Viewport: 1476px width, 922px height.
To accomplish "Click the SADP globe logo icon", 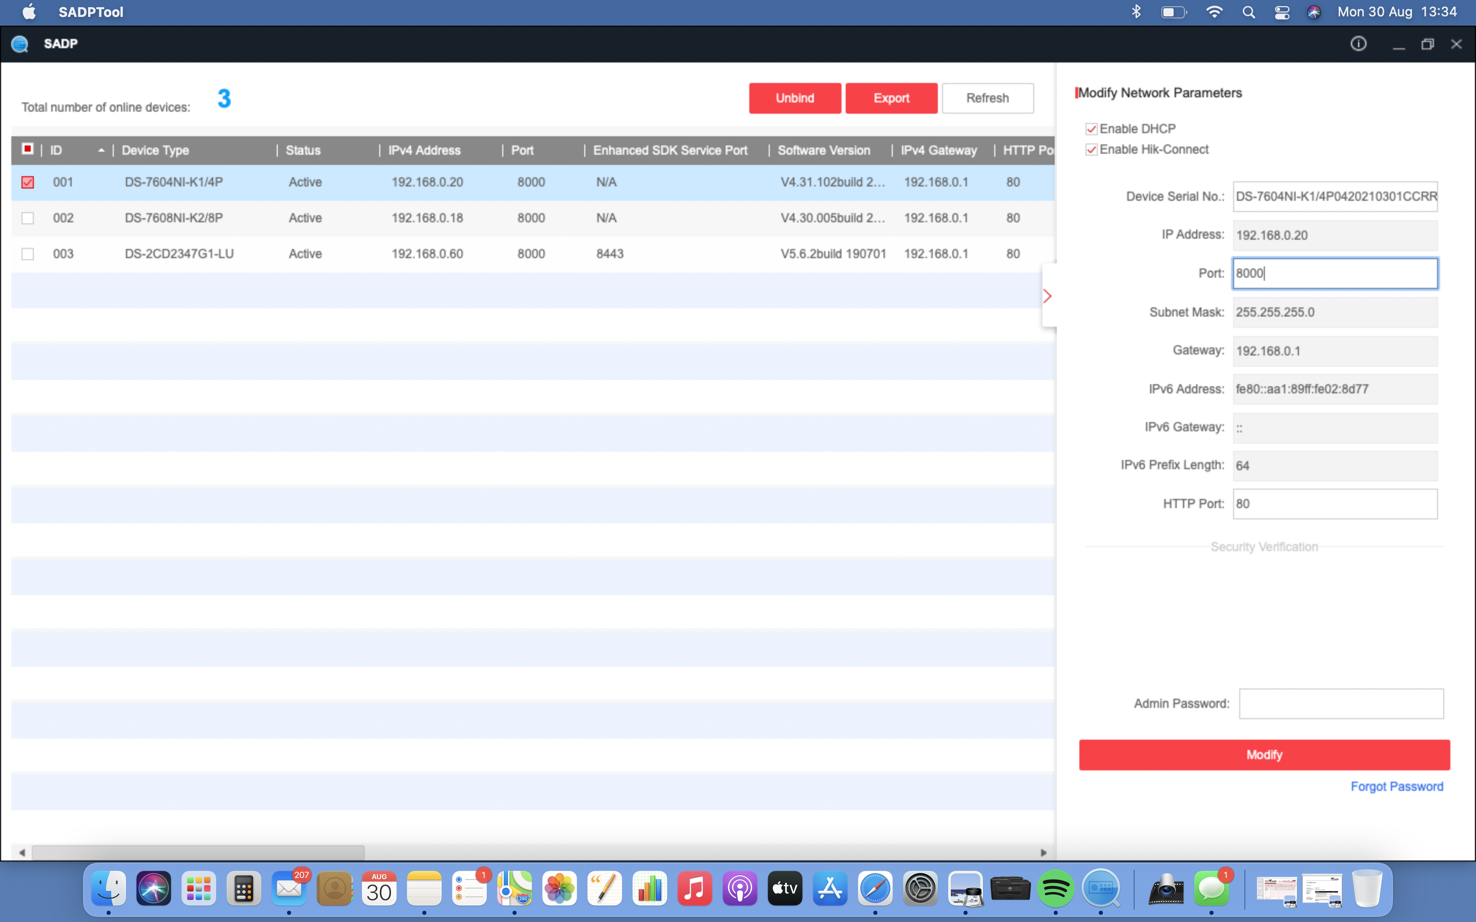I will pyautogui.click(x=20, y=44).
